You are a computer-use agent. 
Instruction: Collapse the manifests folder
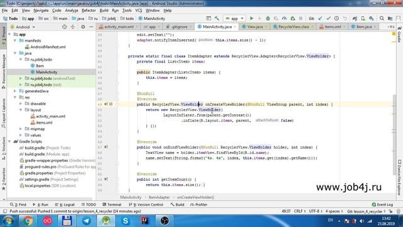(x=15, y=40)
